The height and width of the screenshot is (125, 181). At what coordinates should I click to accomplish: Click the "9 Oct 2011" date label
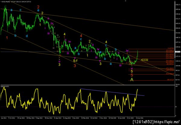(11, 118)
